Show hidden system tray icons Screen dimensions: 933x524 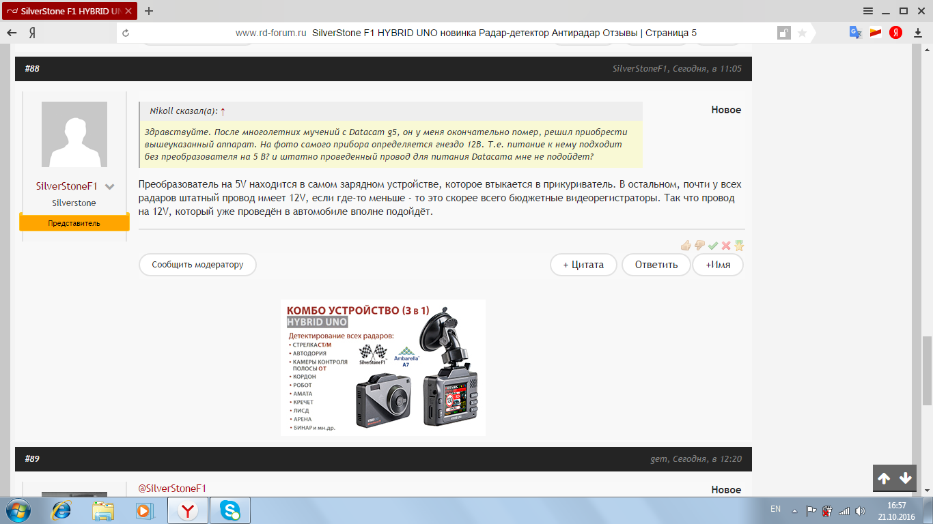pyautogui.click(x=794, y=510)
